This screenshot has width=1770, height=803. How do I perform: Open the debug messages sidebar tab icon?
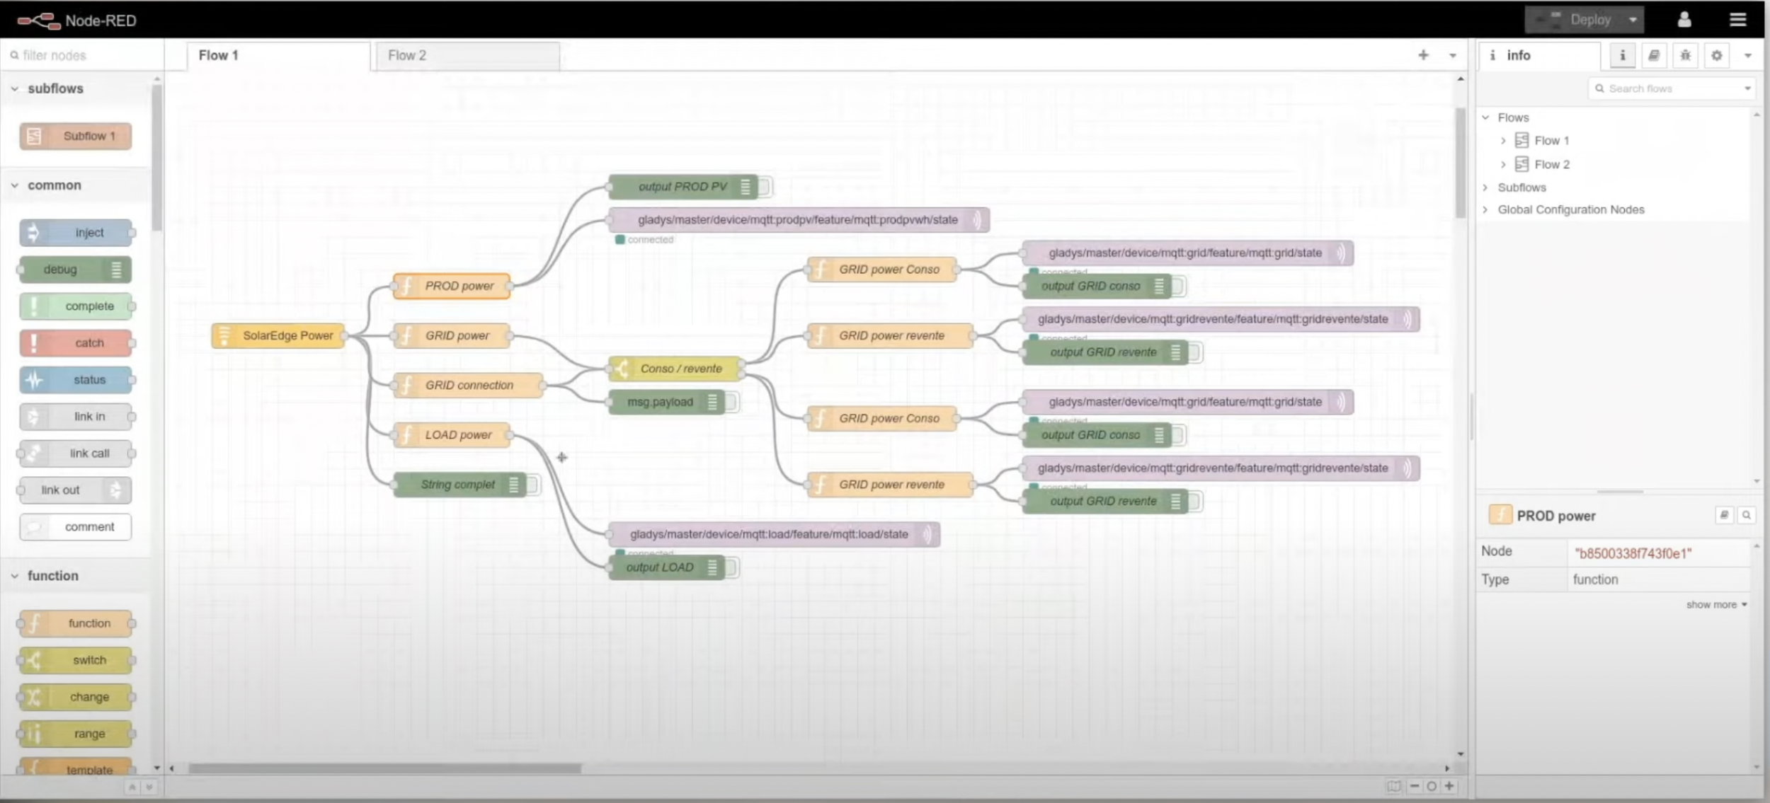pos(1685,55)
